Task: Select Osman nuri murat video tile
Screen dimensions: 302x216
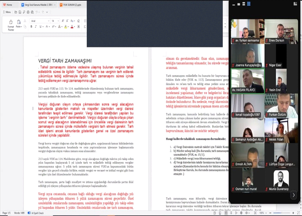Action: 248,180
